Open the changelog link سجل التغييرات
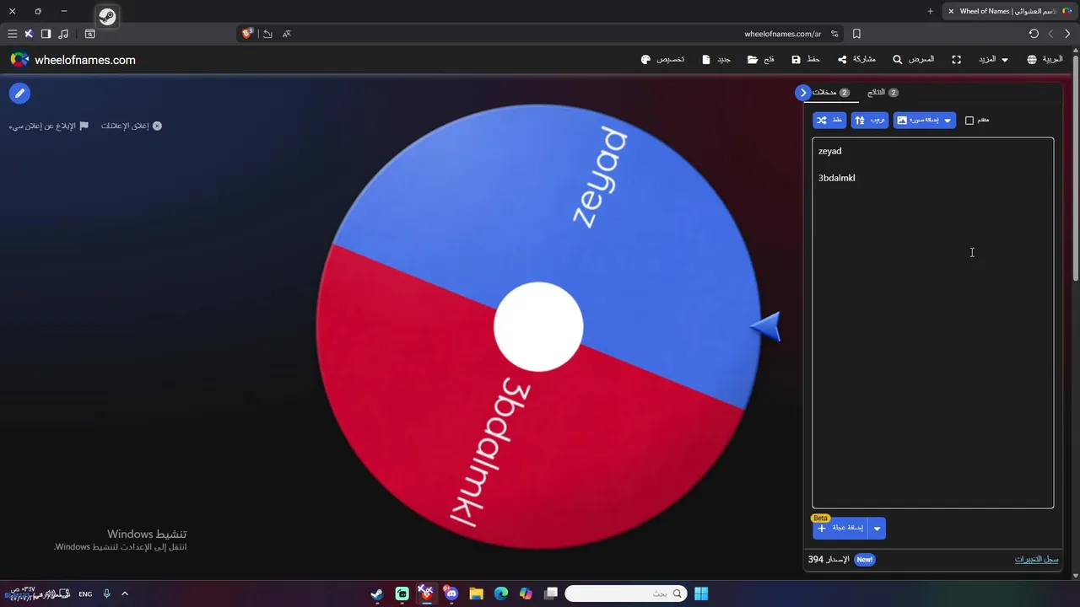Viewport: 1080px width, 607px height. click(1036, 560)
